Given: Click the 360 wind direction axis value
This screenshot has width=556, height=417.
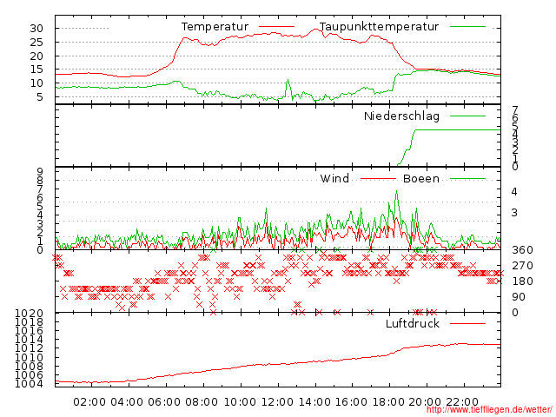Looking at the screenshot, I should coord(522,250).
